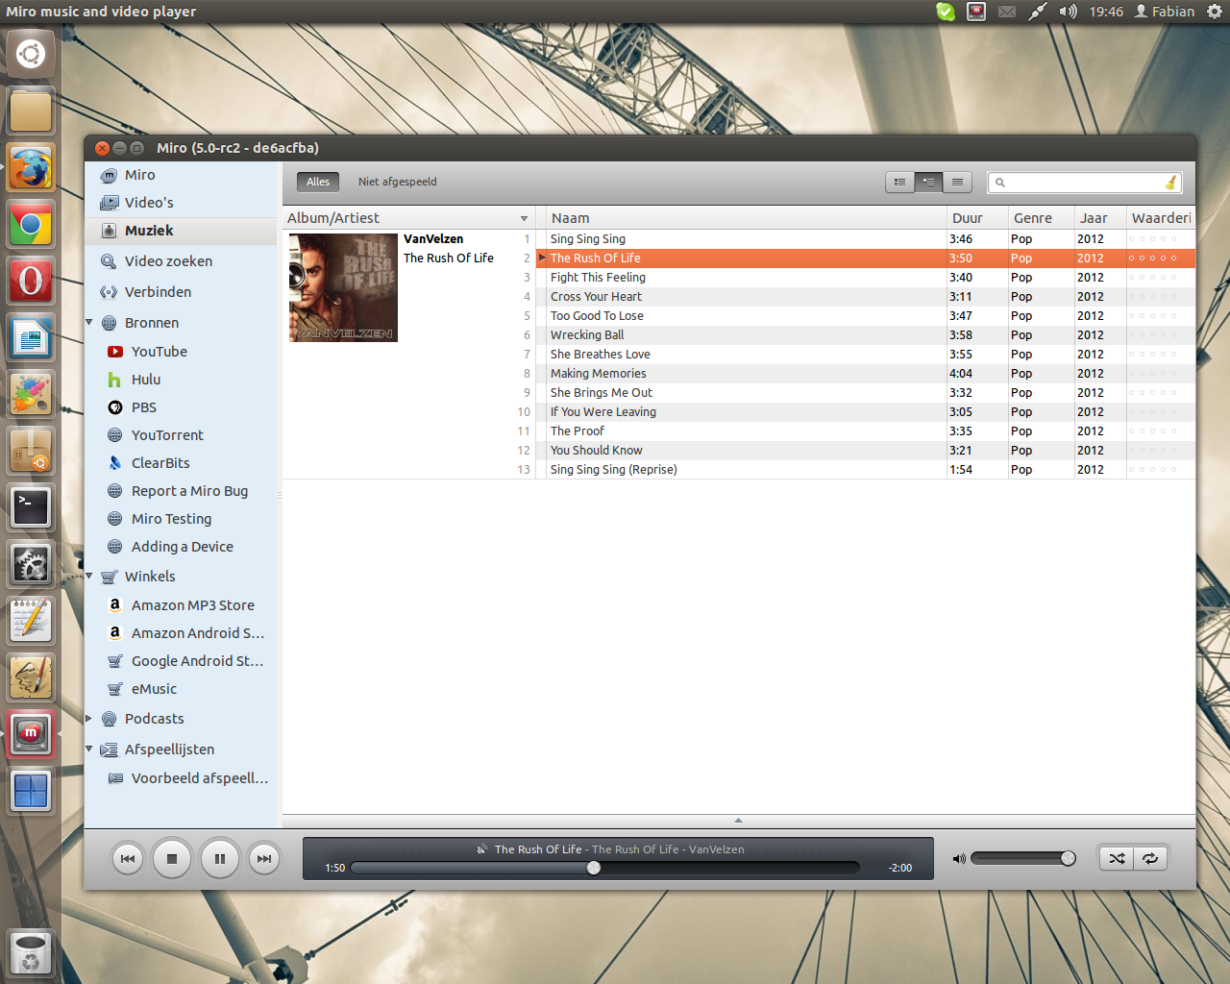1230x984 pixels.
Task: Collapse the Winkels section
Action: (x=89, y=577)
